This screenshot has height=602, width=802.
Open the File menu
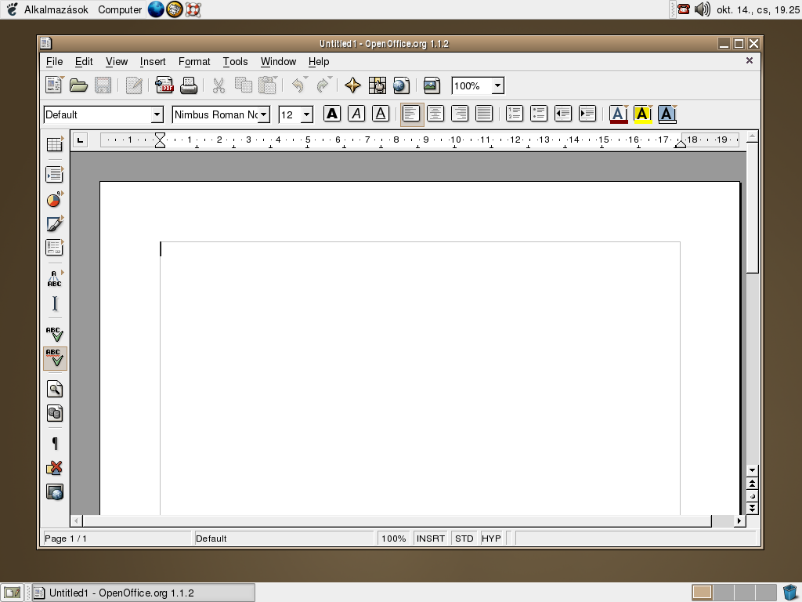(54, 61)
